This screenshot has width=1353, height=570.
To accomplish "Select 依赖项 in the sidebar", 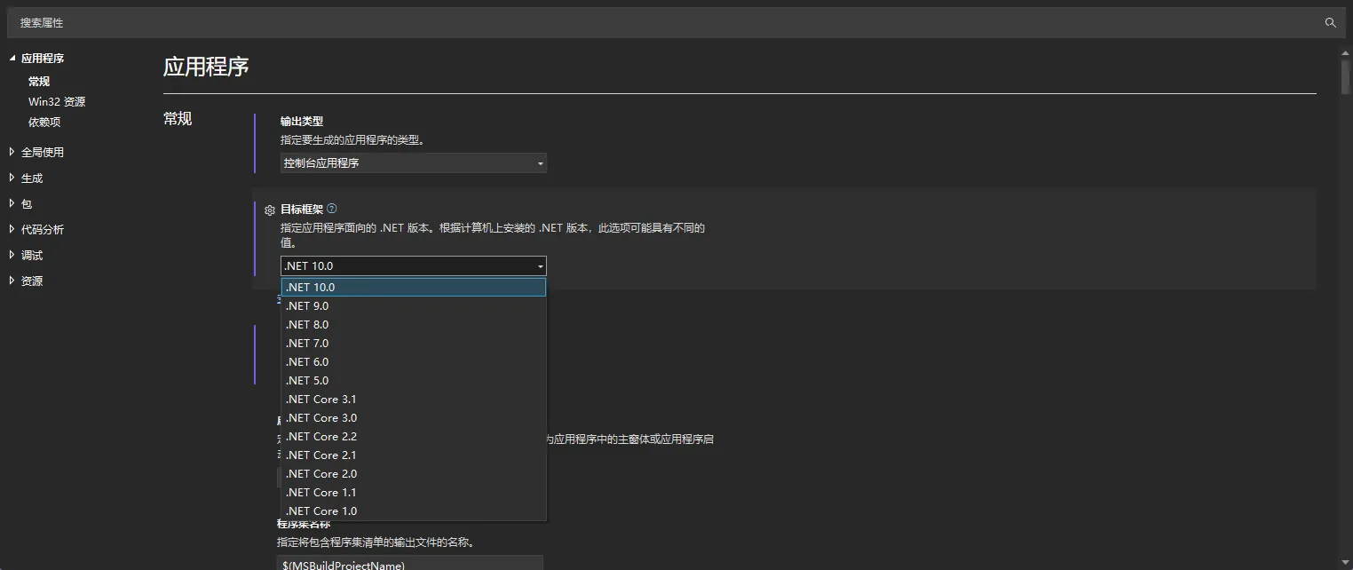I will coord(44,123).
